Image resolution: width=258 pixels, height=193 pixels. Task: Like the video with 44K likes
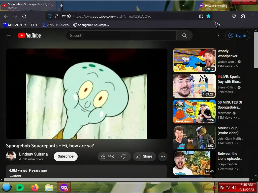(x=108, y=157)
